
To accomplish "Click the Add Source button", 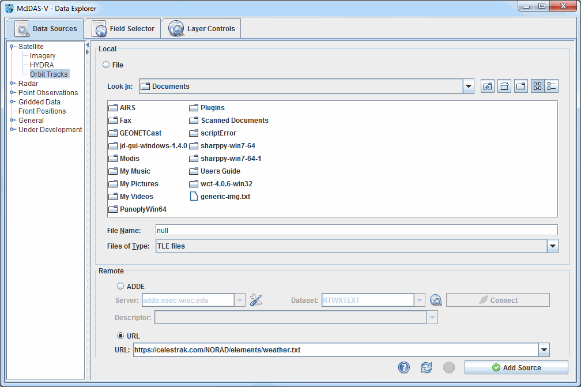I will 516,367.
